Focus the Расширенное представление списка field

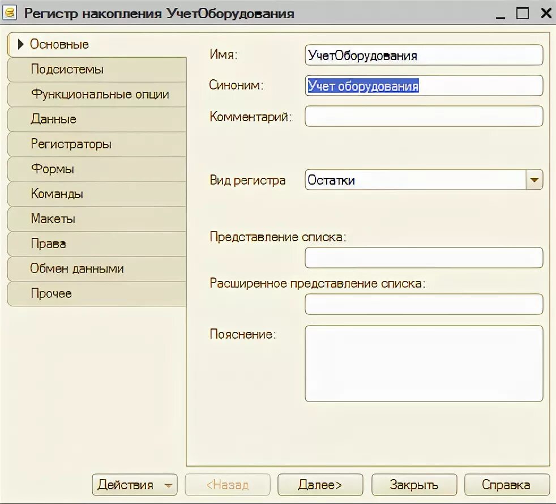point(424,304)
